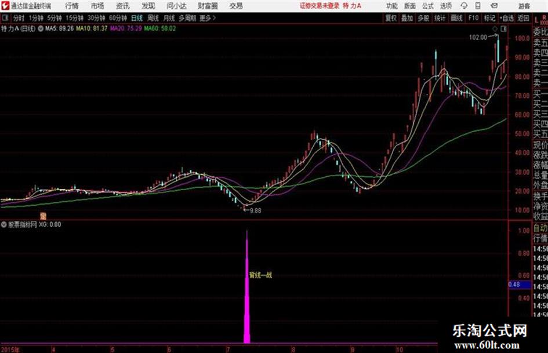Click the 股票指标网 XG: 0.00 label
The image size is (548, 353).
(x=34, y=224)
